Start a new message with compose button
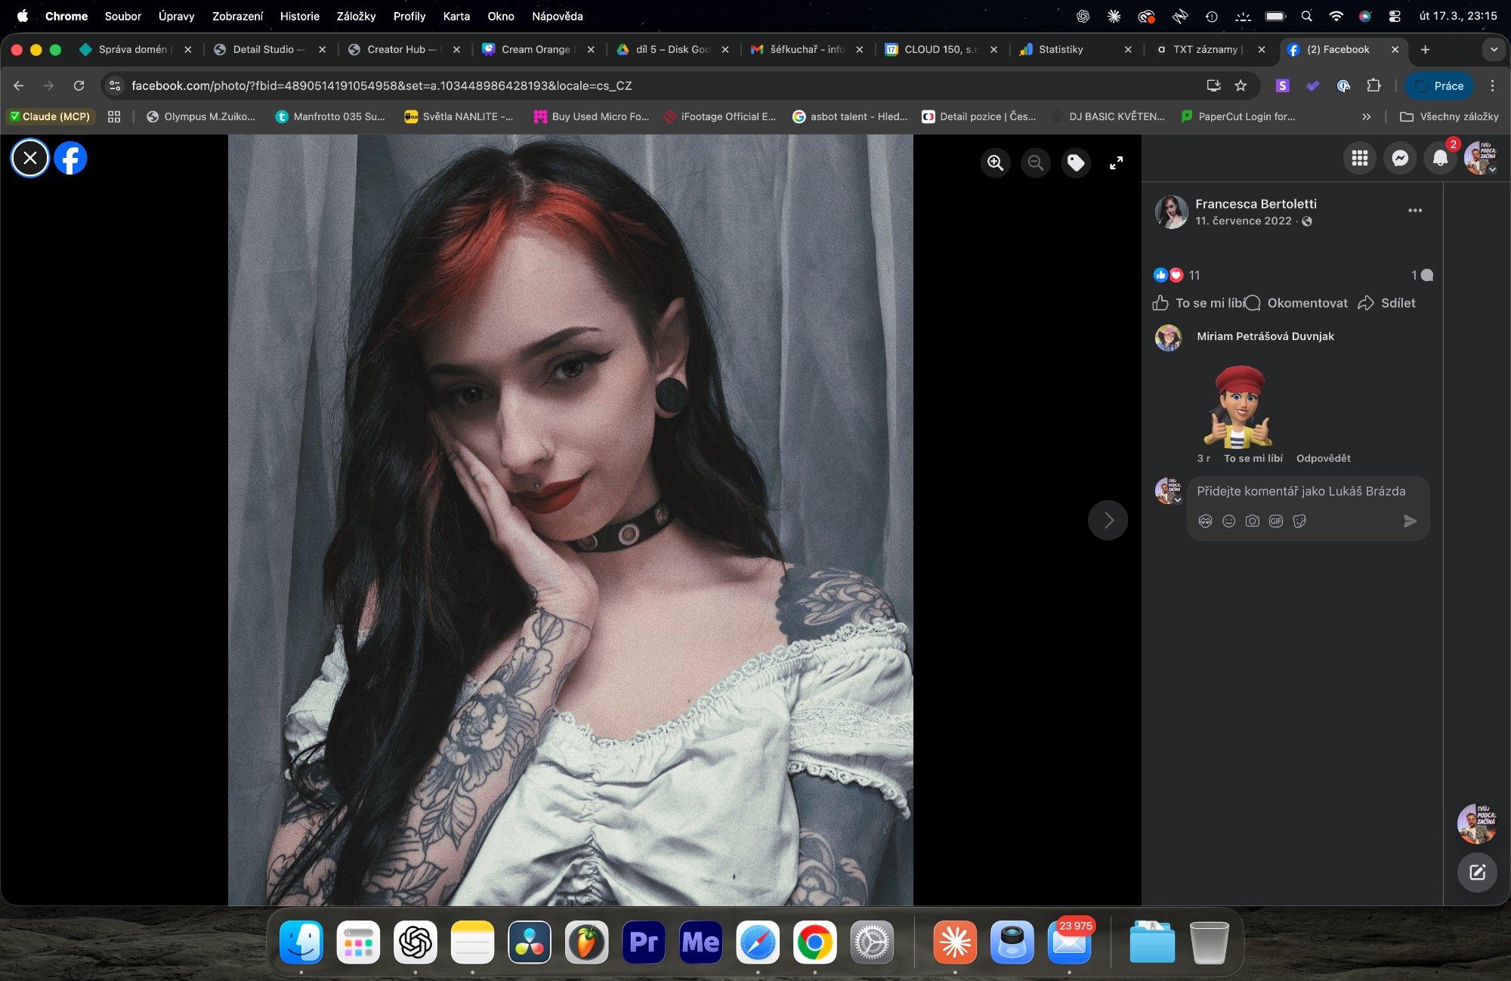 pos(1477,872)
